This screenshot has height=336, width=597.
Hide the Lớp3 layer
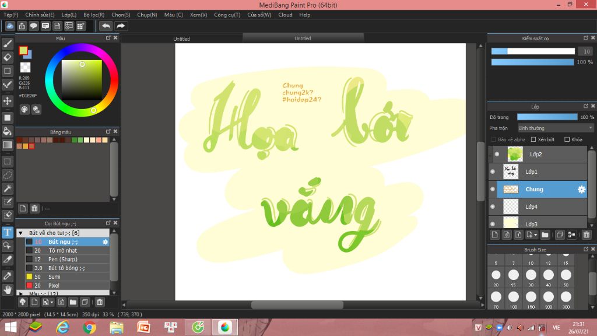(492, 224)
